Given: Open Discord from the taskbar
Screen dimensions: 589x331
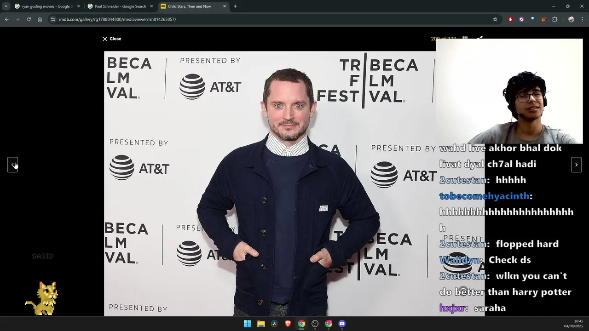Looking at the screenshot, I should (342, 324).
